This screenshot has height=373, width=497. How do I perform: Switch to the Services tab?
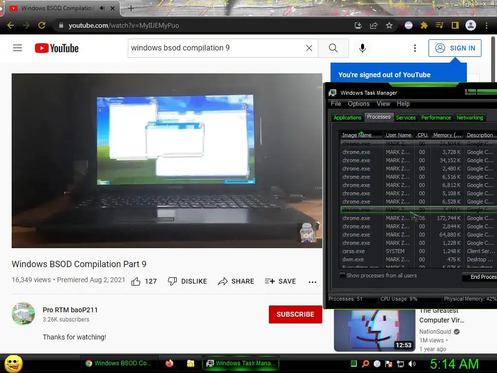406,118
